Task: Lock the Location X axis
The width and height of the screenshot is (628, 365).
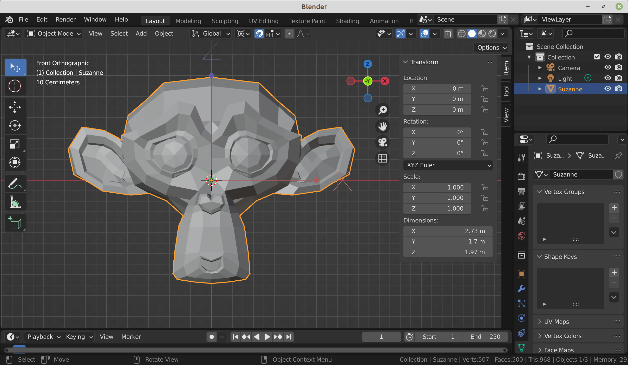Action: click(x=484, y=89)
